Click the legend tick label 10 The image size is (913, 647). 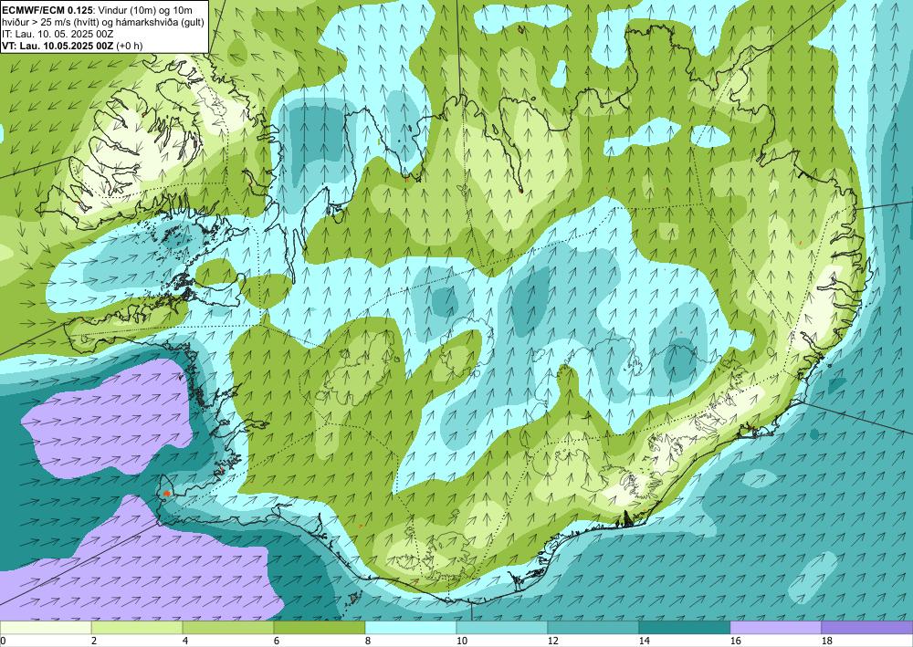click(x=461, y=642)
